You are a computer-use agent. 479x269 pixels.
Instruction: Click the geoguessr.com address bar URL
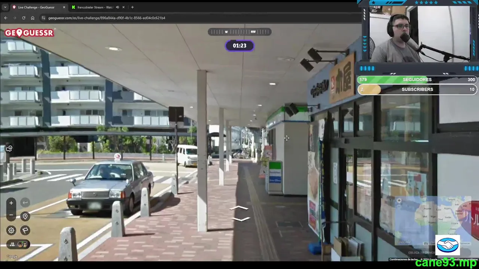click(107, 18)
